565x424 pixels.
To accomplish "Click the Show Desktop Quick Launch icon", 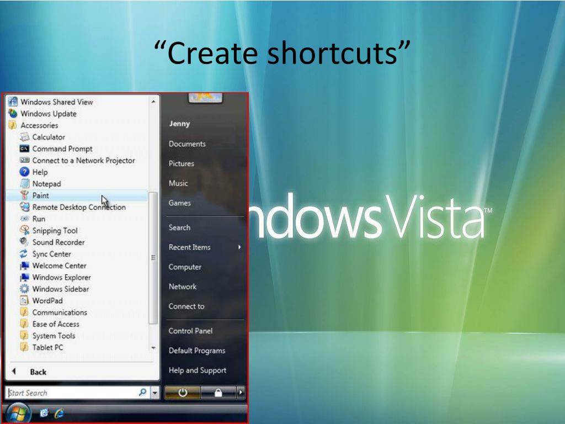I will click(44, 413).
